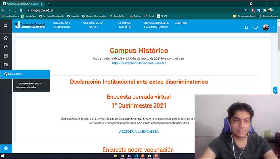Open the dashboard gauge icon in sidebar
This screenshot has height=159, width=280.
click(6, 47)
